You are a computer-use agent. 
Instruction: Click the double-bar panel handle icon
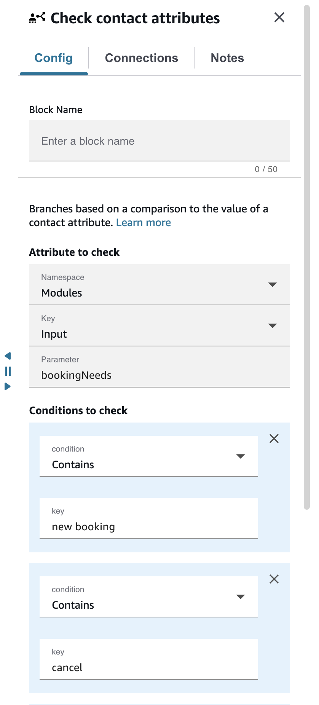click(x=8, y=371)
